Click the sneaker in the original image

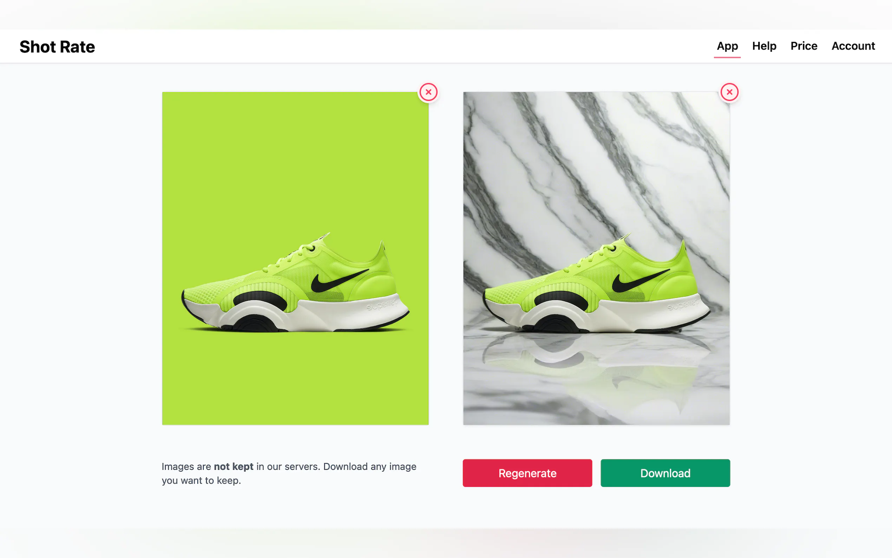click(295, 292)
